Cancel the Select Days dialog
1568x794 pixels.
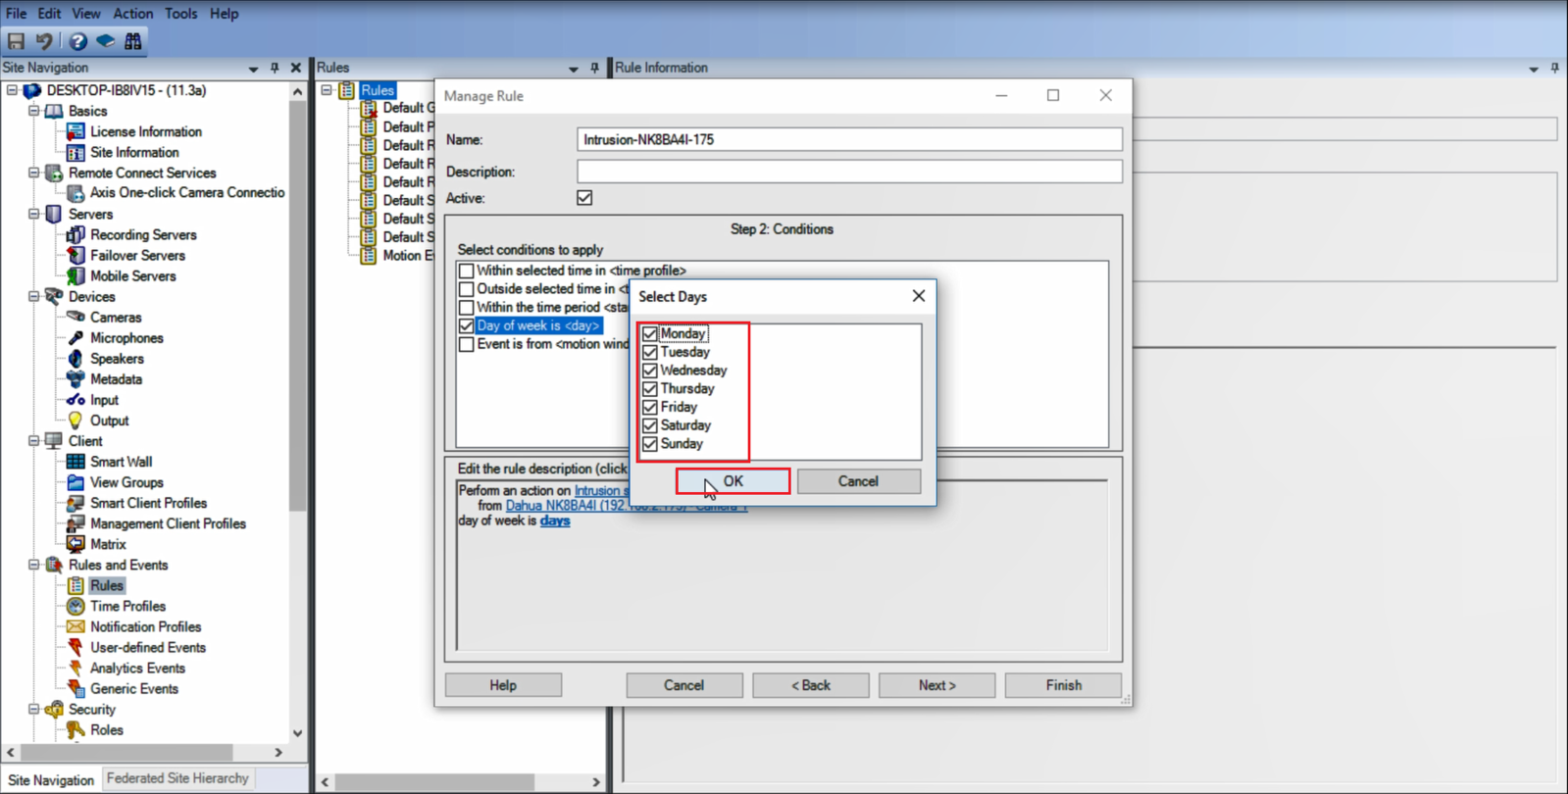point(858,481)
